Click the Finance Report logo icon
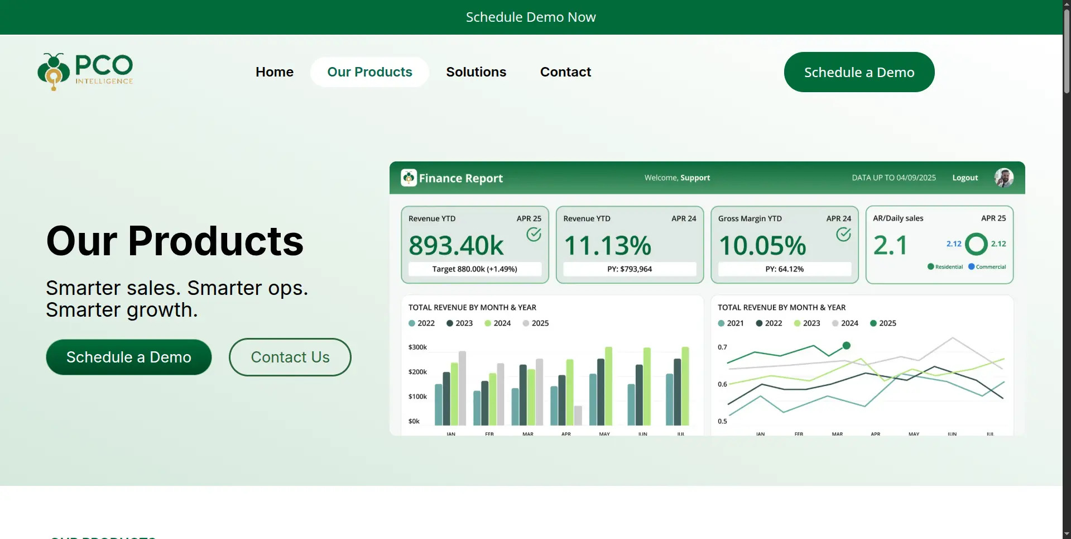 click(409, 178)
